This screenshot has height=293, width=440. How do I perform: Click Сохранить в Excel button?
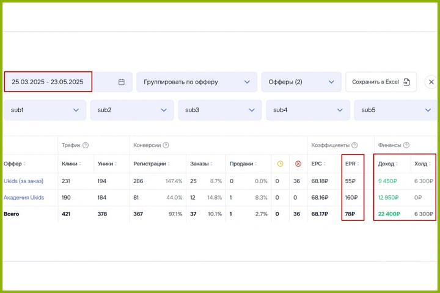pyautogui.click(x=380, y=82)
